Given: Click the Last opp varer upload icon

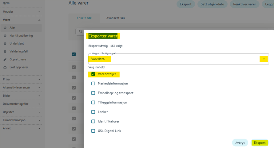Looking at the screenshot, I should [x=5, y=67].
